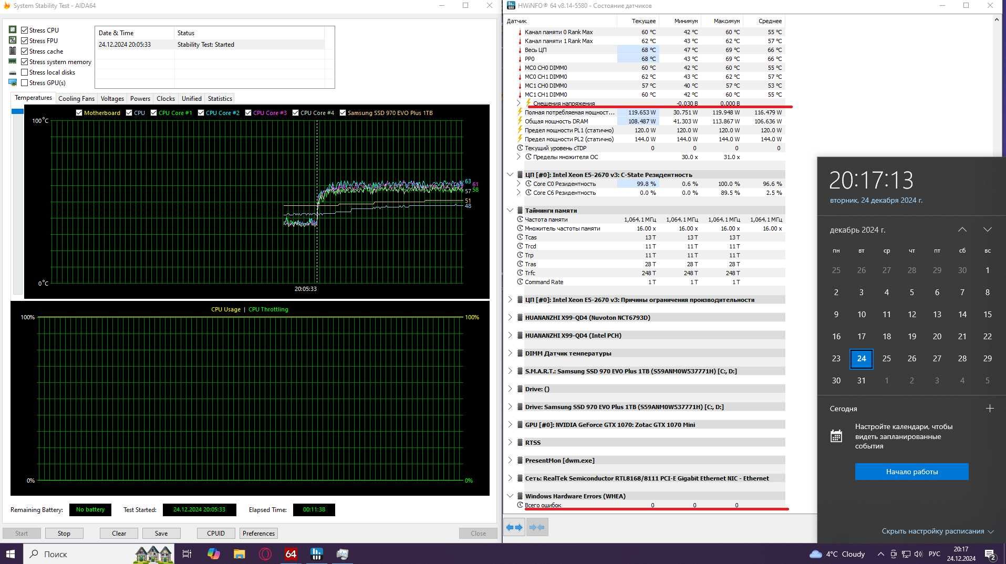Click the Stress GPU(s) monitor icon
This screenshot has width=1006, height=564.
coord(13,82)
